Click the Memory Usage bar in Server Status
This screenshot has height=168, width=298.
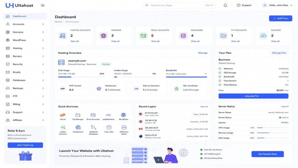[x=273, y=133]
